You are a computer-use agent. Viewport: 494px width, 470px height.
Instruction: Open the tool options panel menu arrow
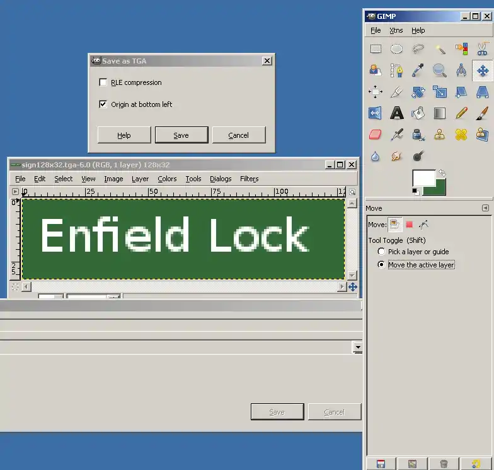485,208
